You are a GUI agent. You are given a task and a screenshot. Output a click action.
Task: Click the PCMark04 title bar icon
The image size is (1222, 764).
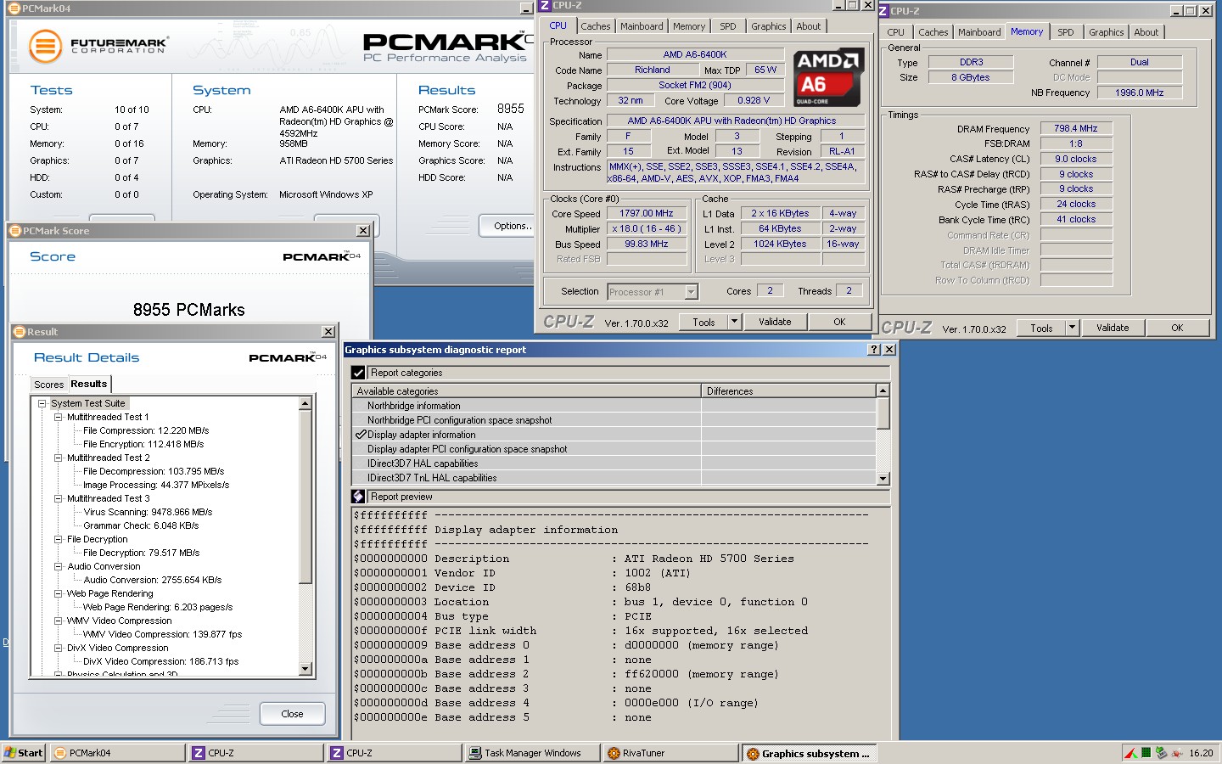tap(15, 8)
